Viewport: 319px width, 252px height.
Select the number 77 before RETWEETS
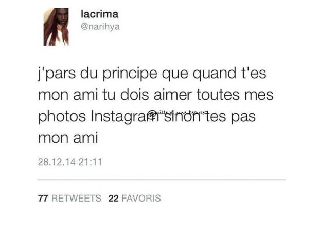pos(43,199)
